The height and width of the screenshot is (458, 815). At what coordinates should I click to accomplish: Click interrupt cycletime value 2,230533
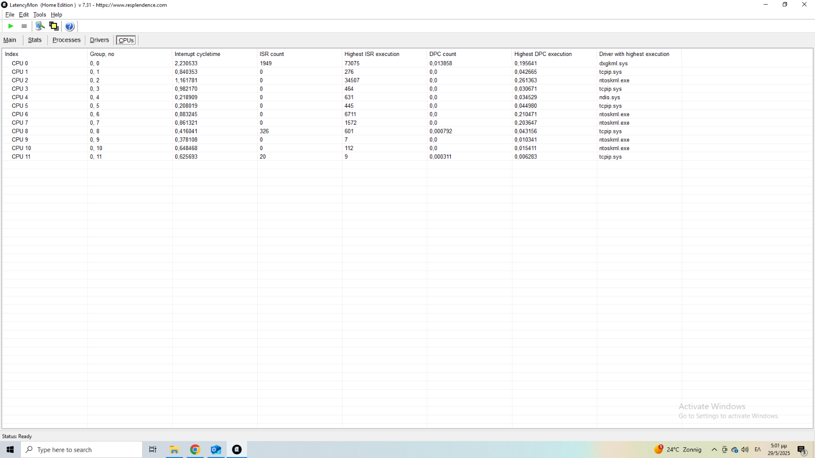click(x=186, y=64)
